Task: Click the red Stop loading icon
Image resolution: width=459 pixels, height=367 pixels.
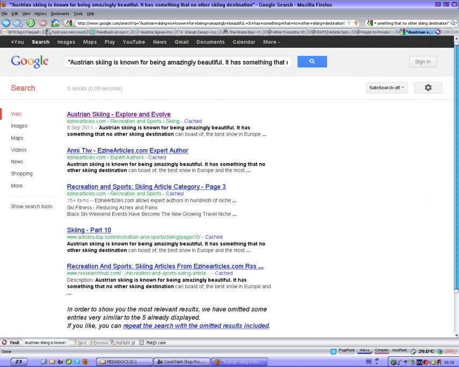Action: [43, 23]
